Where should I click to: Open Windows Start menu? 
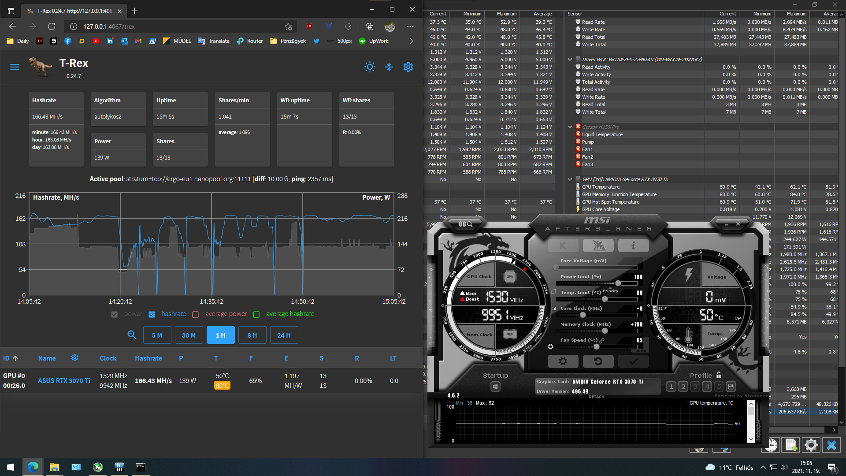tap(11, 467)
